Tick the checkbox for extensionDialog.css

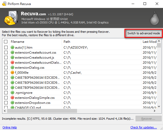(6, 67)
